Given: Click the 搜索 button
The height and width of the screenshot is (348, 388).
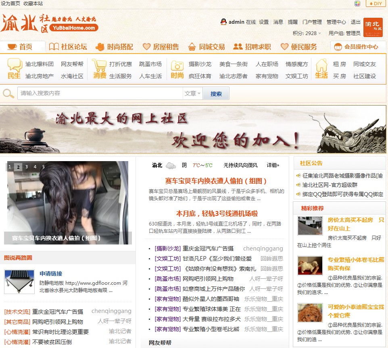Looking at the screenshot, I should point(216,93).
